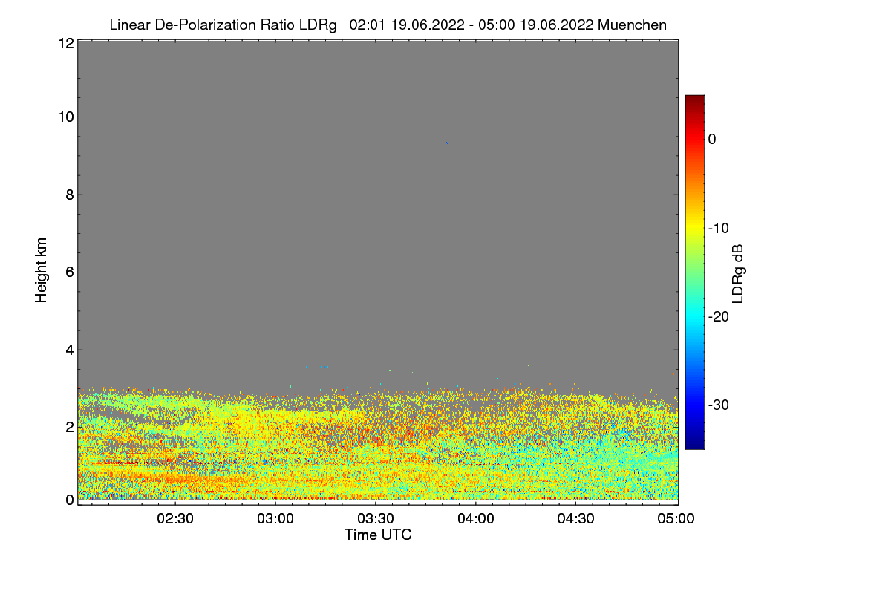
Task: Click the 'Height km' y-axis label
Action: [42, 270]
